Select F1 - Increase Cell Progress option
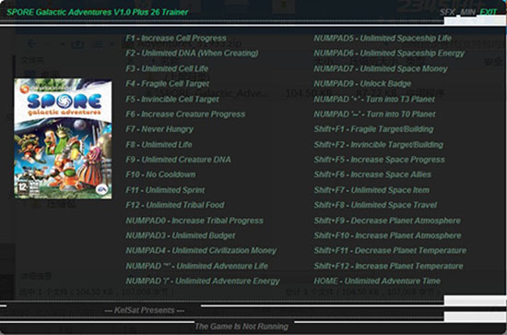507x335 pixels. click(x=176, y=38)
